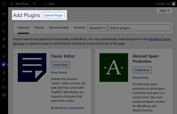The height and width of the screenshot is (114, 177).
Task: Click the comments bubble in admin bar
Action: tap(35, 4)
